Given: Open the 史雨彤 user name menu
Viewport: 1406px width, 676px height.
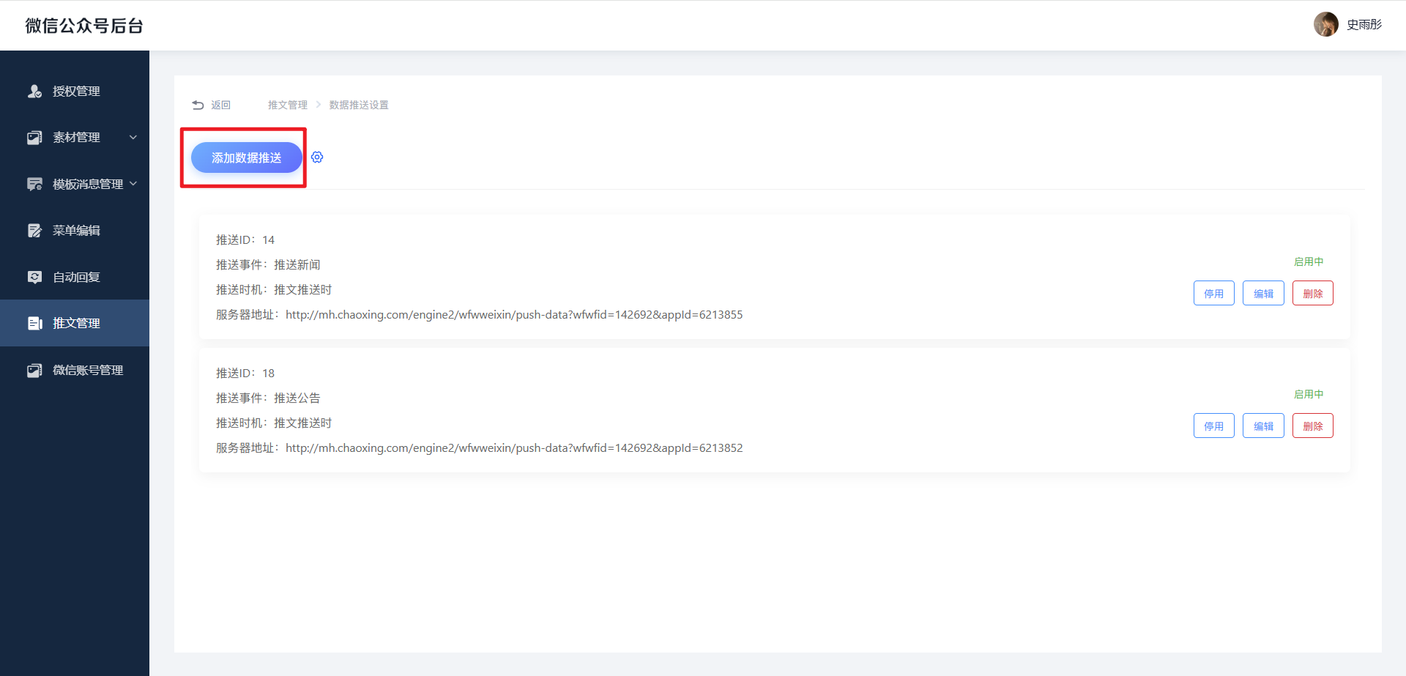Looking at the screenshot, I should pyautogui.click(x=1364, y=25).
